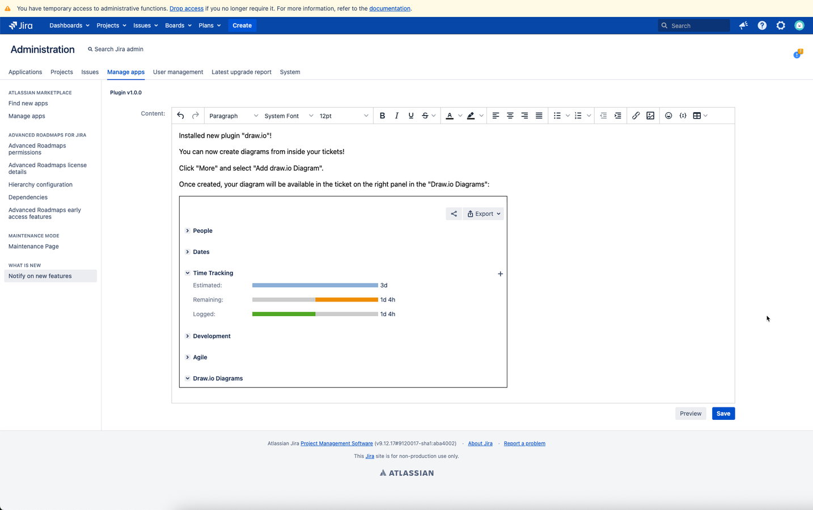
Task: Open the 12pt font size dropdown
Action: [x=344, y=116]
